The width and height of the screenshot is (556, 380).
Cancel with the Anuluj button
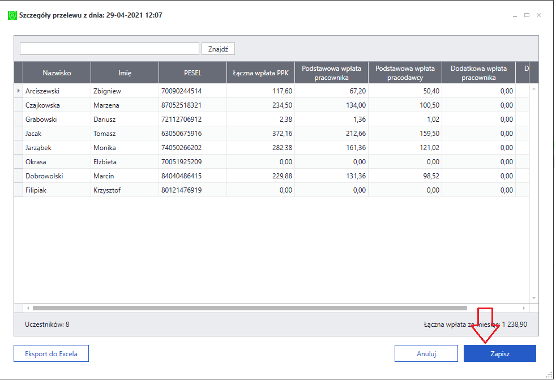426,353
